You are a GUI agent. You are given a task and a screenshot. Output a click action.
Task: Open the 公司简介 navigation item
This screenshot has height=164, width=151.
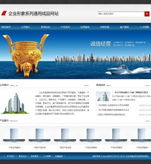(x=26, y=27)
